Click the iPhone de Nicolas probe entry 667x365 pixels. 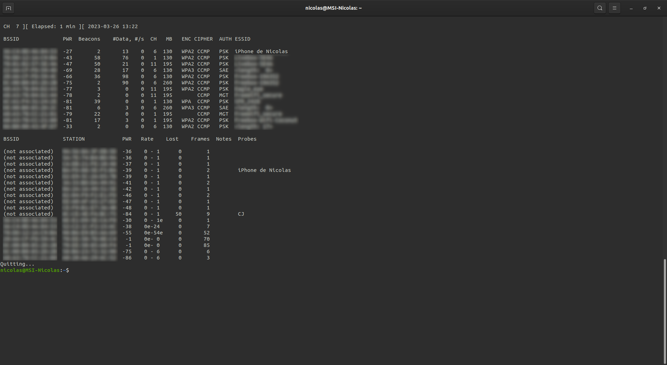pos(264,170)
